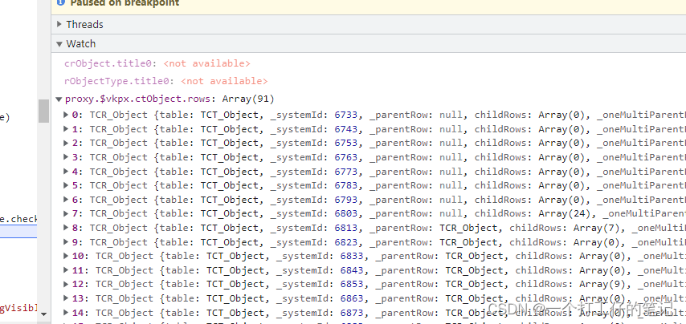The width and height of the screenshot is (686, 324).
Task: Expand the Threads section
Action: (x=59, y=24)
